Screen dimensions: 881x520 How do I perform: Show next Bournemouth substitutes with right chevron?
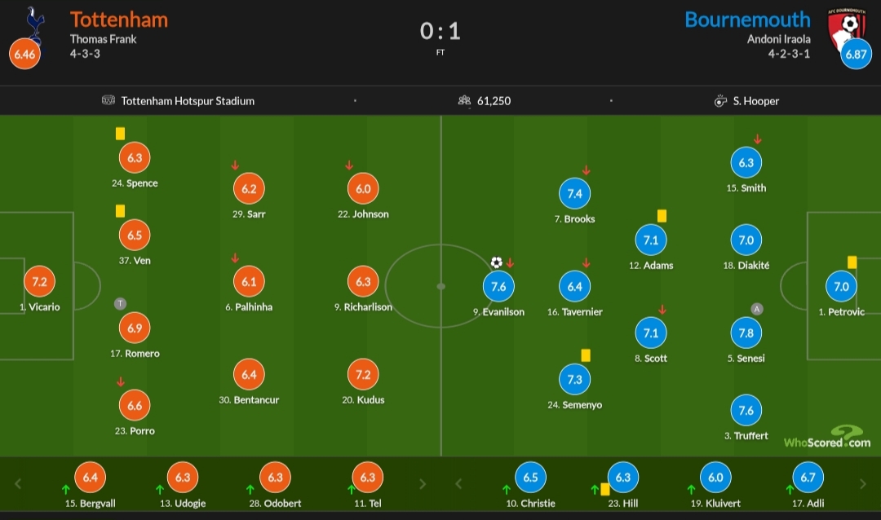(x=863, y=483)
